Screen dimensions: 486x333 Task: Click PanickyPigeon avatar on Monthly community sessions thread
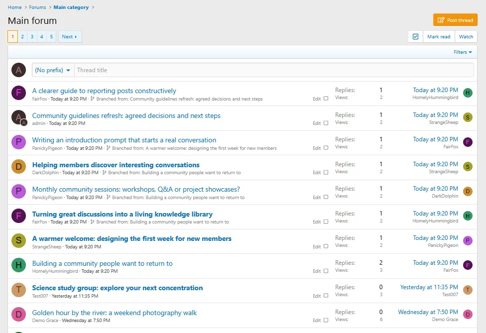point(18,191)
